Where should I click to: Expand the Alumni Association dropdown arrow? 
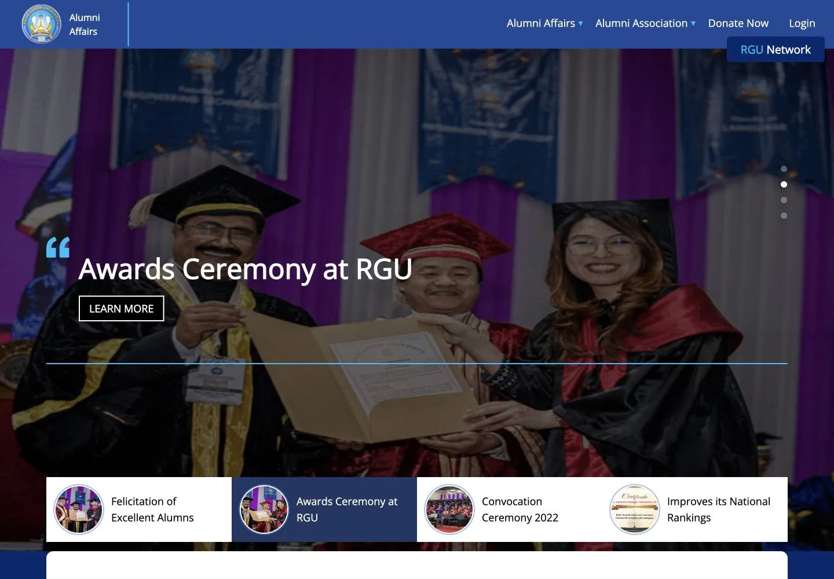tap(693, 24)
